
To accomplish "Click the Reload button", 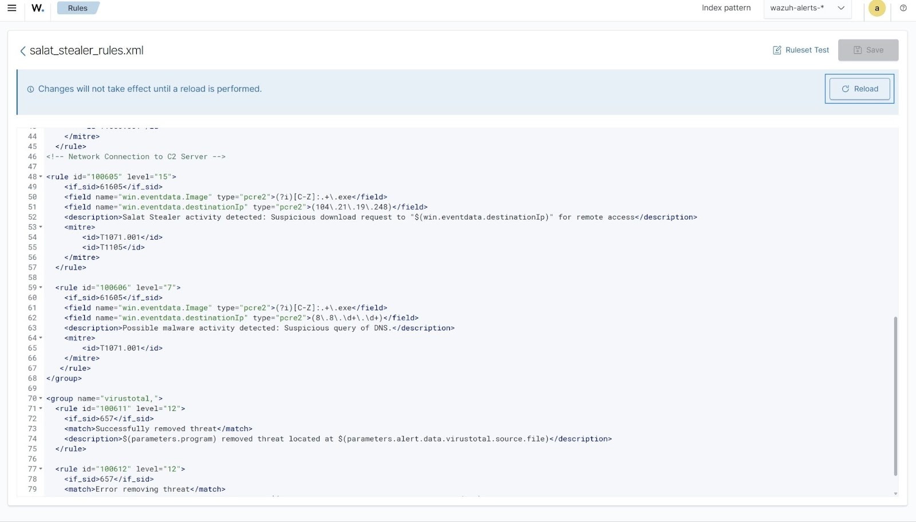I will pyautogui.click(x=859, y=89).
